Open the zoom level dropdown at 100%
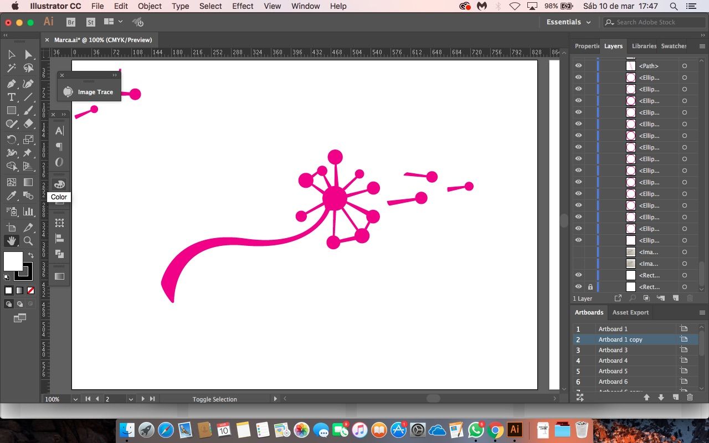The width and height of the screenshot is (709, 443). (x=75, y=399)
